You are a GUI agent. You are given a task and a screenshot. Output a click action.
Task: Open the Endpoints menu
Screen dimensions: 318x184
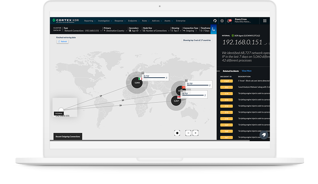[133, 21]
